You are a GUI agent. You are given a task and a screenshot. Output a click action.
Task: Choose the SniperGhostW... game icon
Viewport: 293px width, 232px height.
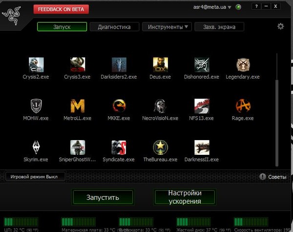[x=78, y=148]
